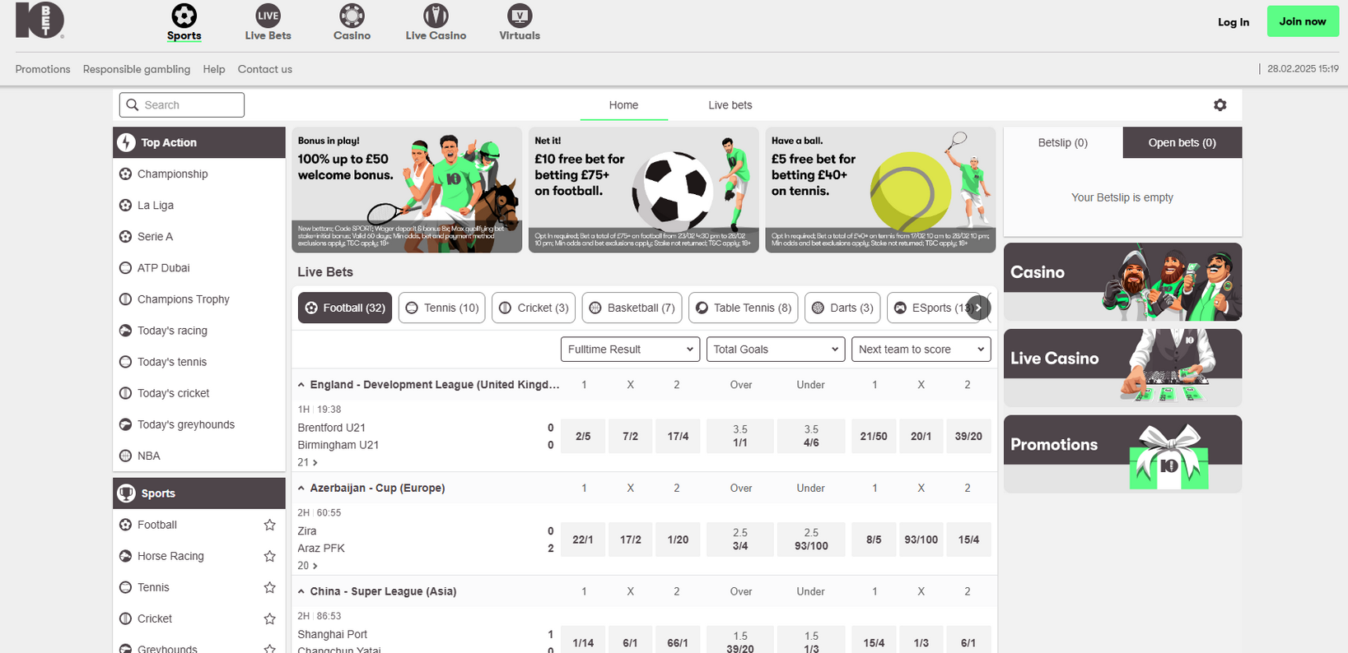This screenshot has width=1348, height=653.
Task: Favorite Football with the star
Action: point(269,525)
